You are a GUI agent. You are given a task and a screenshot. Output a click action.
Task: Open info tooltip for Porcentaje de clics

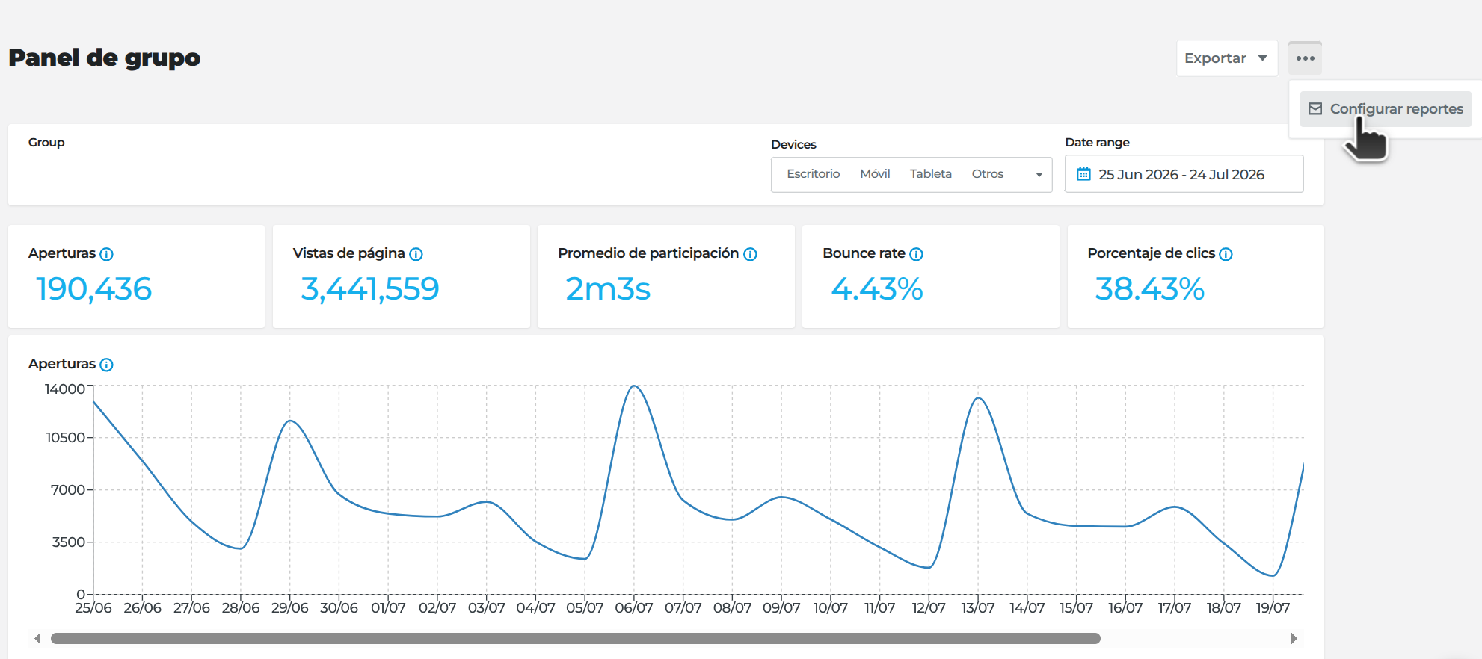click(1226, 254)
